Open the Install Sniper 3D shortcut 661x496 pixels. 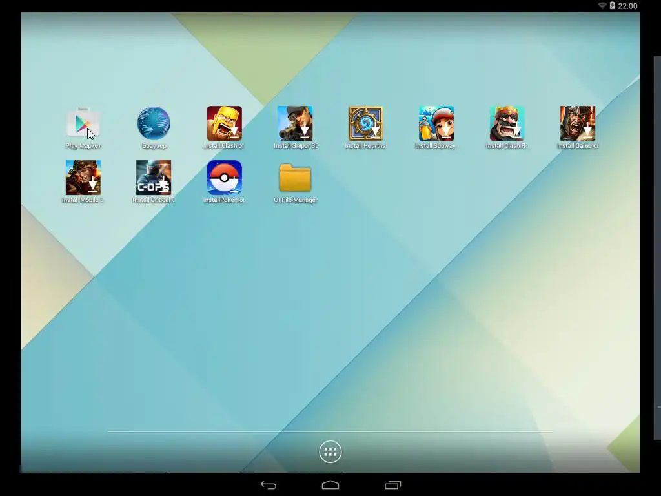coord(295,123)
